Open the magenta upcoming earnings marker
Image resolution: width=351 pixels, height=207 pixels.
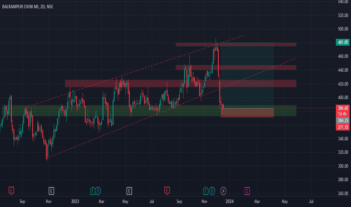click(247, 191)
